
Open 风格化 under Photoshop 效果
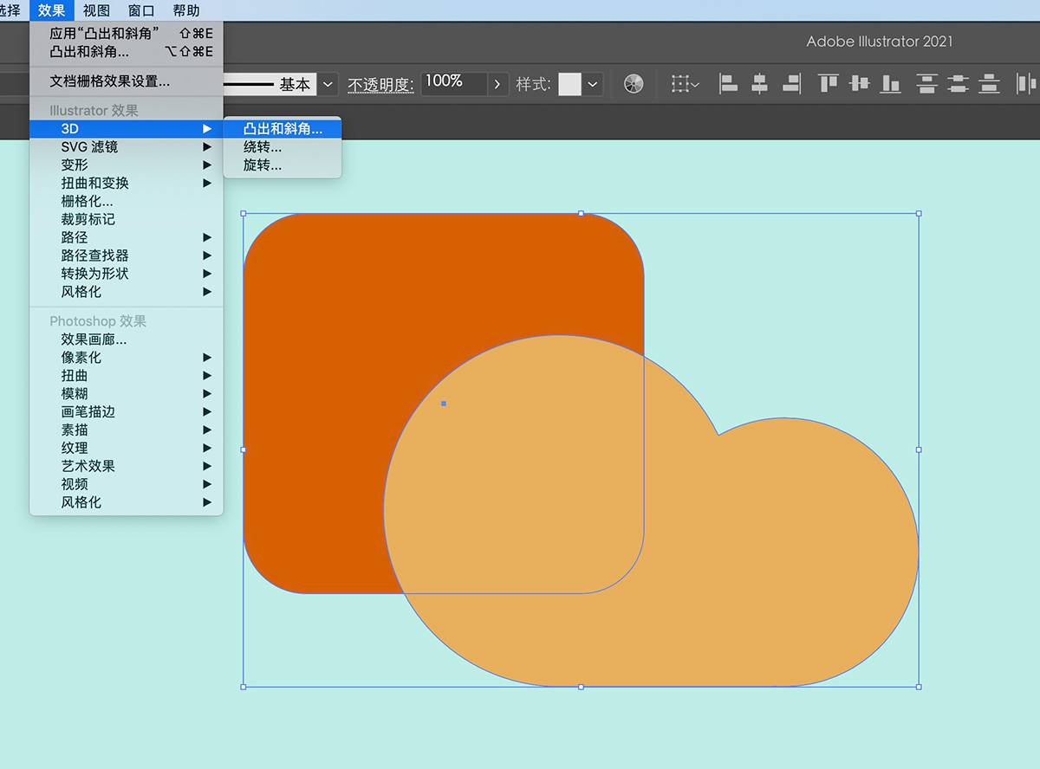[x=127, y=502]
